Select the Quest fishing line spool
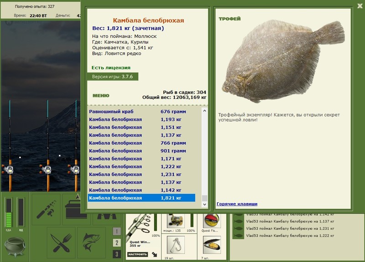The image size is (365, 262). pos(212,221)
